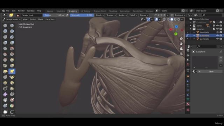Image resolution: width=224 pixels, height=126 pixels.
Task: Select the Pose brush
Action: pyautogui.click(x=12, y=77)
